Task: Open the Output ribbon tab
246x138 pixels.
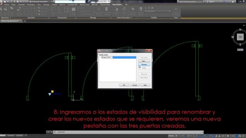Action: coord(54,5)
